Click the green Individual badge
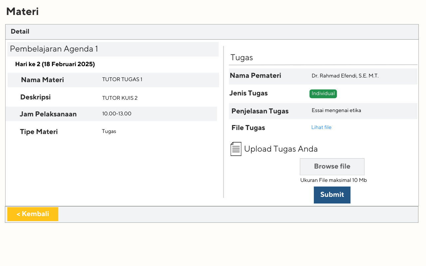This screenshot has height=266, width=426. tap(323, 94)
